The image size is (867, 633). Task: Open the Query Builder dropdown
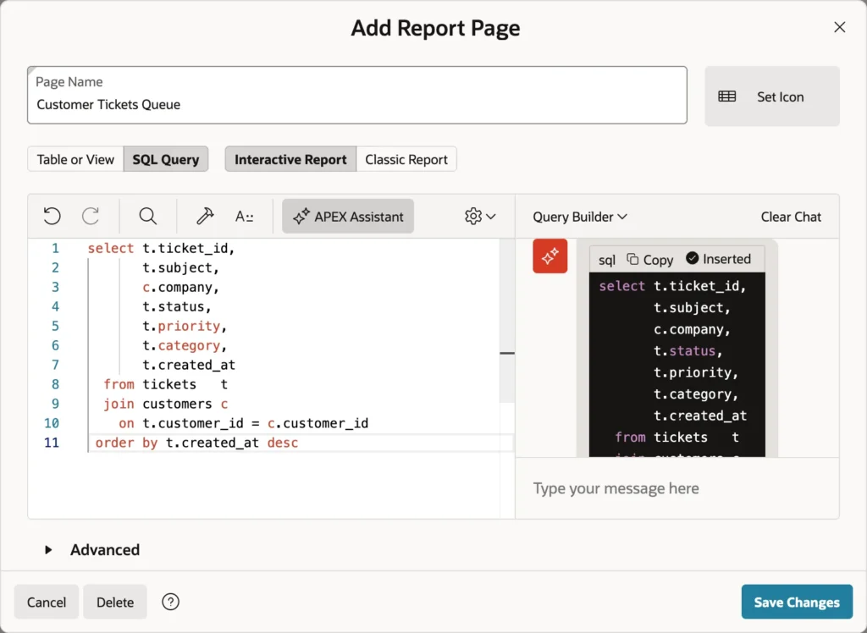point(579,217)
